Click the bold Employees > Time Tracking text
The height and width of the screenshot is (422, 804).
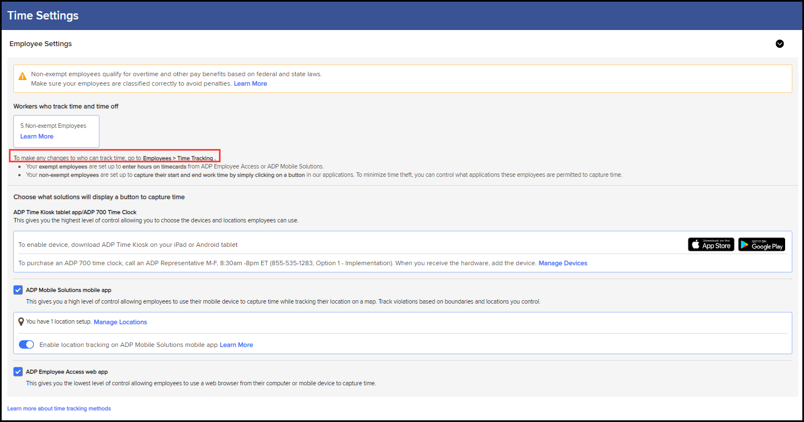click(178, 158)
